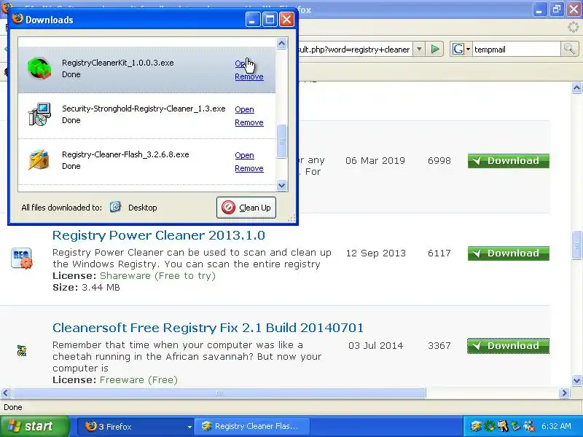Click Freeware (Free) license text

pos(138,379)
